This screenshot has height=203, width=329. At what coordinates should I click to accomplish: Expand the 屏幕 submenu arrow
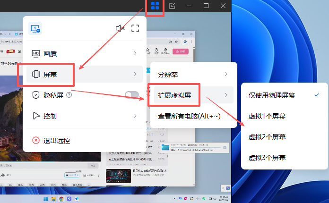(x=135, y=74)
